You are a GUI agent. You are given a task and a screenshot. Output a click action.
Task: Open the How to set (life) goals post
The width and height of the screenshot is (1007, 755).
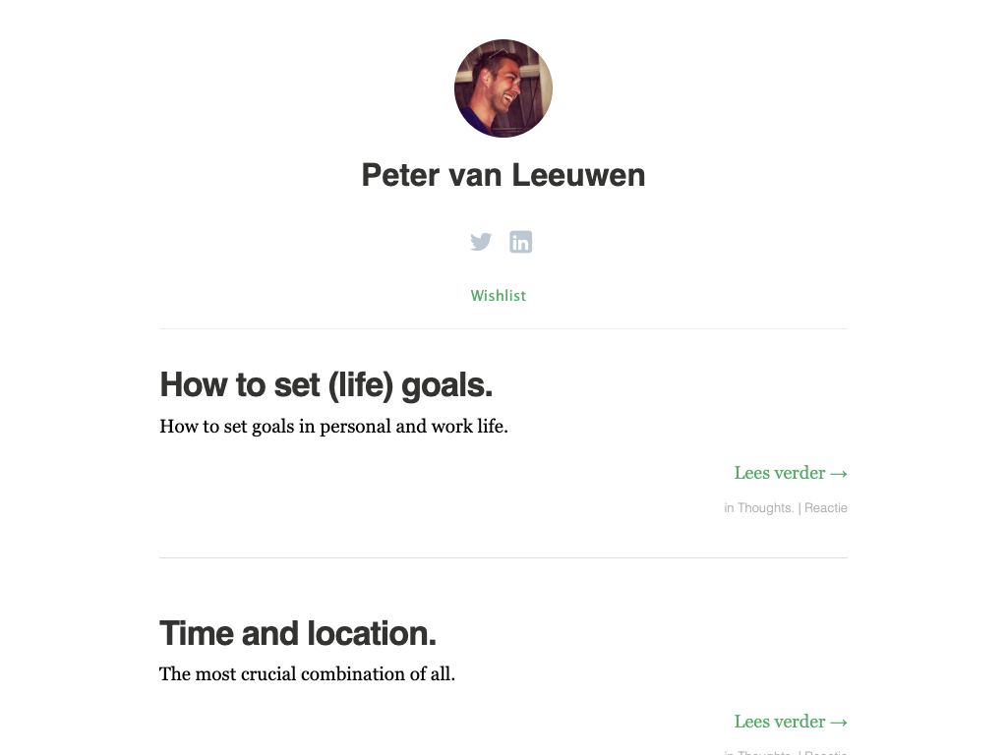click(326, 384)
